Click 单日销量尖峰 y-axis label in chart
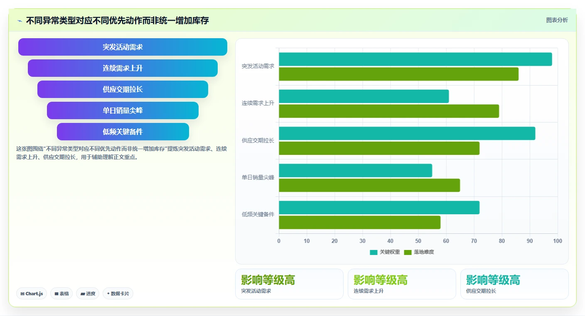Screen dimensions: 585x316 [x=258, y=178]
